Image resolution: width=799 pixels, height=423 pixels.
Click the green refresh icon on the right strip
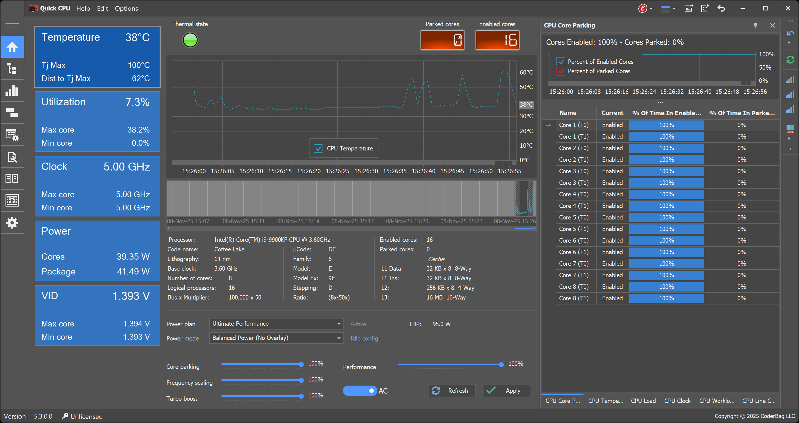pos(790,60)
